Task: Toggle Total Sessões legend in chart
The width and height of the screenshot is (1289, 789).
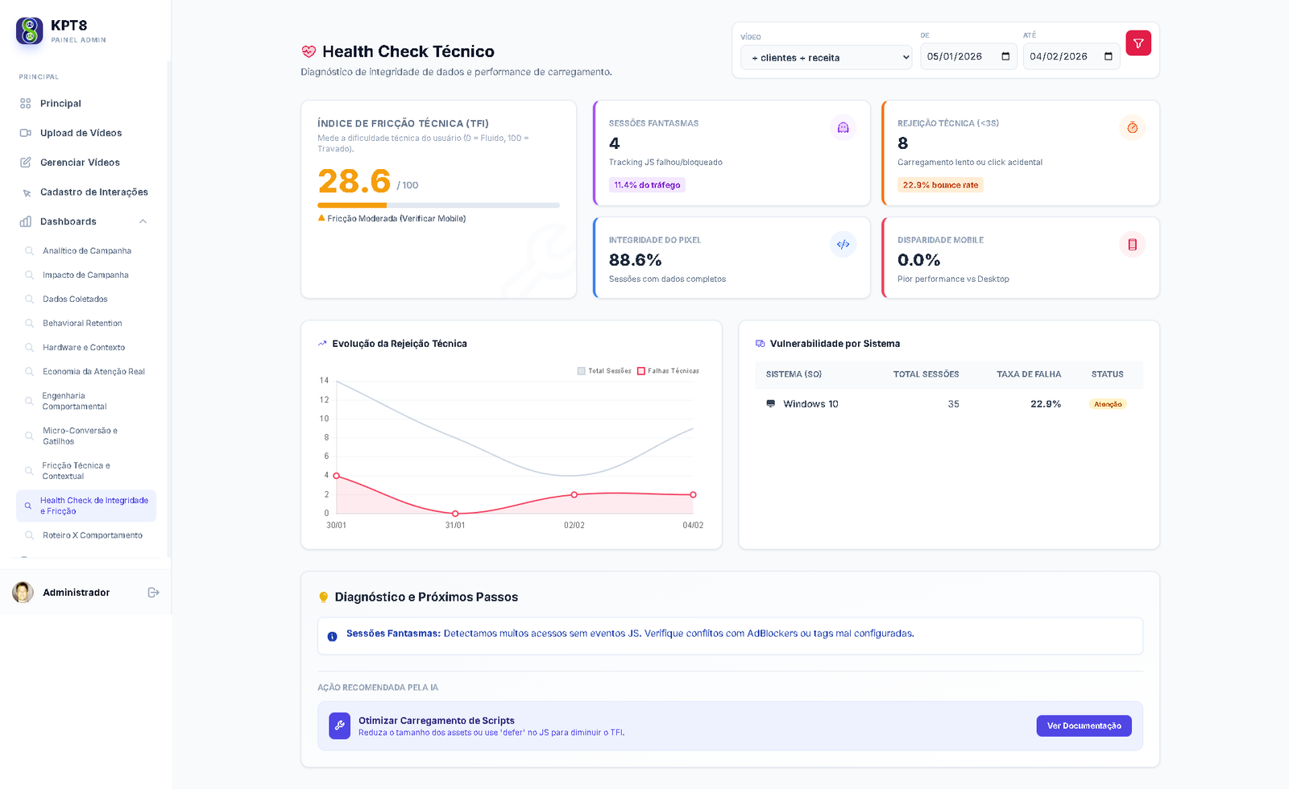Action: [x=604, y=371]
